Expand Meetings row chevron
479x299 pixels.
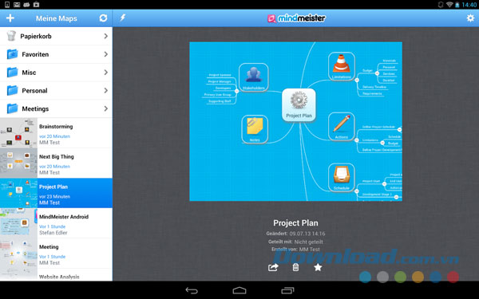(105, 108)
